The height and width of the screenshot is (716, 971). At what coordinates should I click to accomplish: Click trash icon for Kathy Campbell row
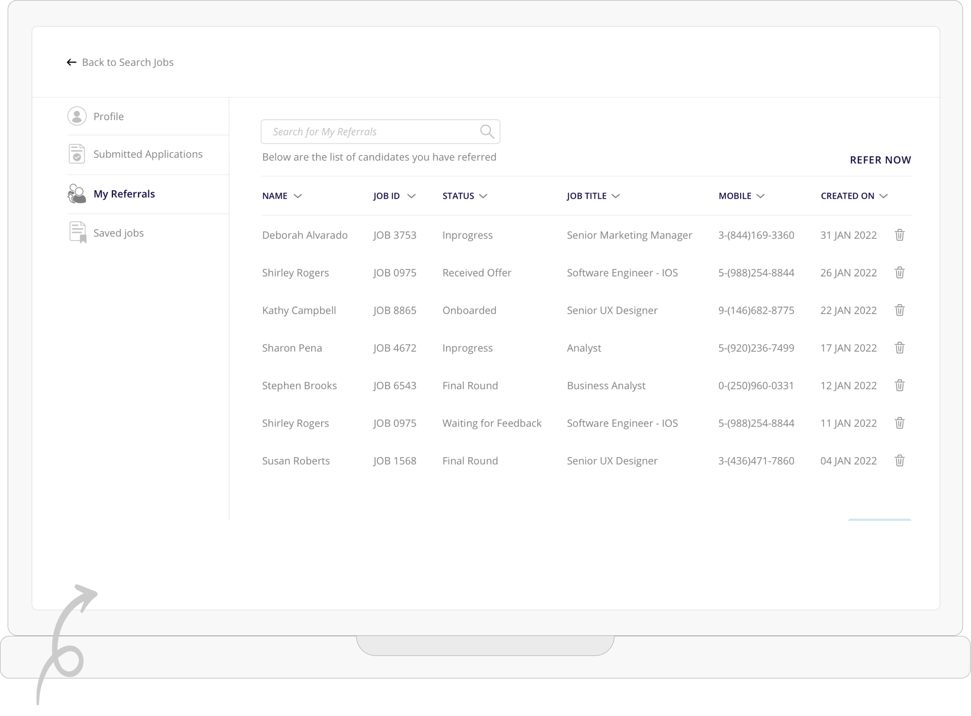899,310
